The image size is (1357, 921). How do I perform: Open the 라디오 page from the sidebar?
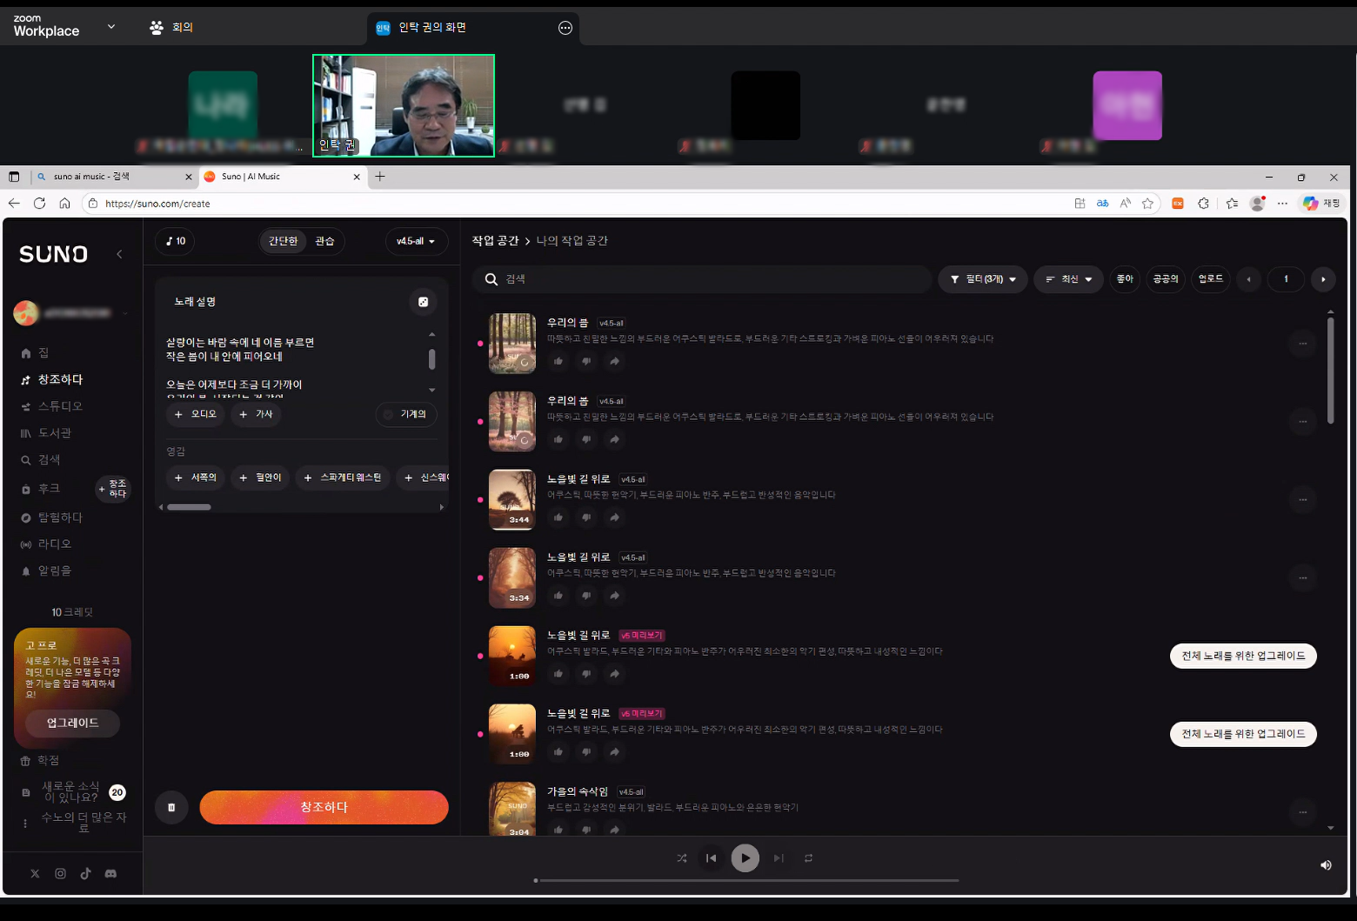54,544
